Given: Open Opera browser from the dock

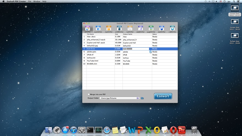Looking at the screenshot, I should [173, 130].
